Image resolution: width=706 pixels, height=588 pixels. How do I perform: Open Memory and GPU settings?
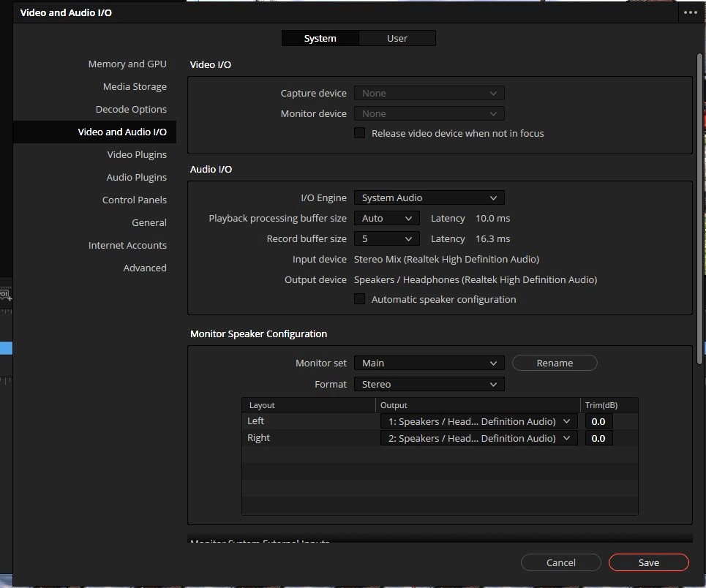coord(127,64)
